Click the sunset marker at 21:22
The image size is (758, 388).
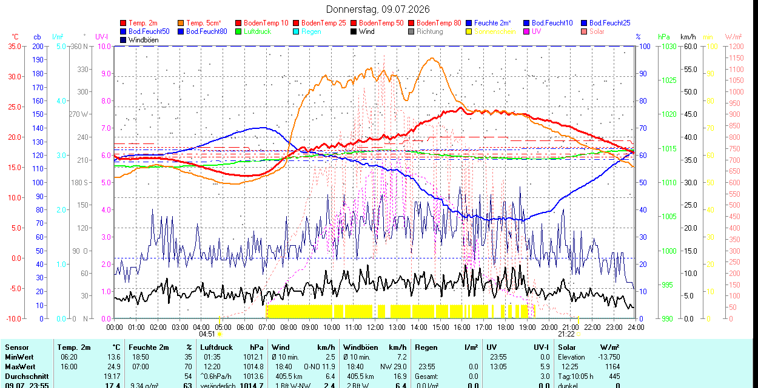[x=579, y=334]
